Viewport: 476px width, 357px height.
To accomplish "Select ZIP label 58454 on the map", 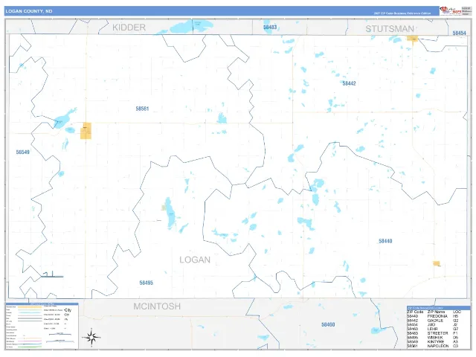I will coord(459,33).
